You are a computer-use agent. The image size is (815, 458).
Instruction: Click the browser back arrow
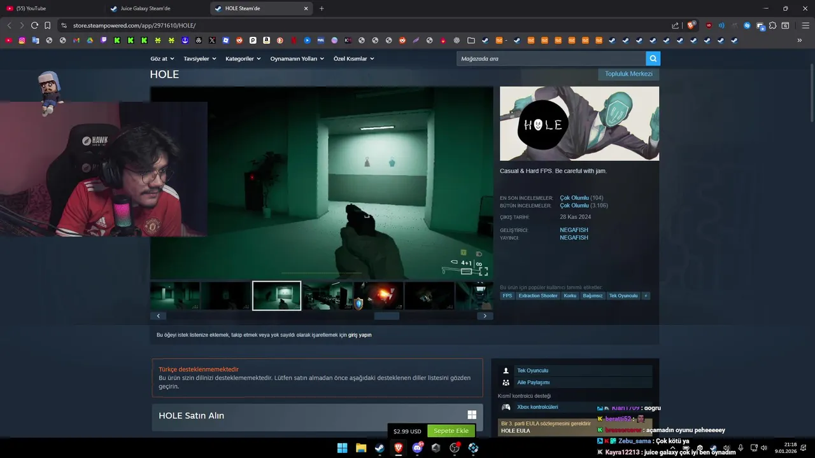[9, 25]
